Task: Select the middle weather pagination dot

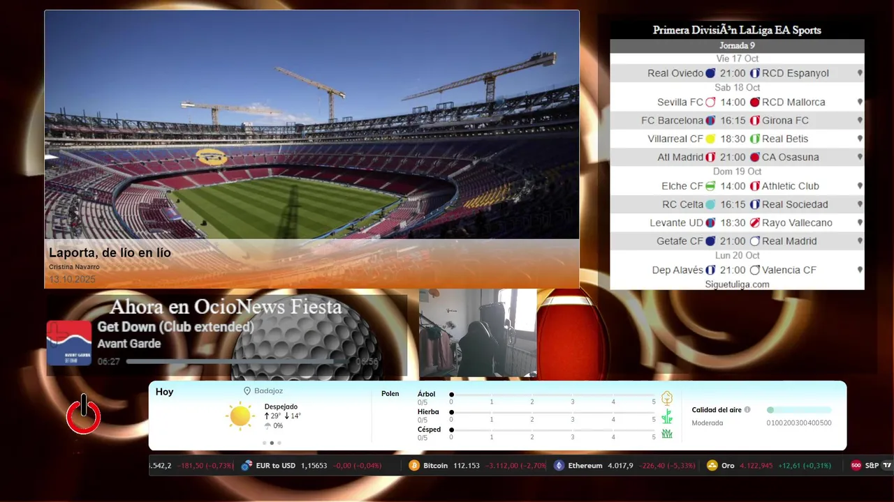Action: tap(272, 443)
